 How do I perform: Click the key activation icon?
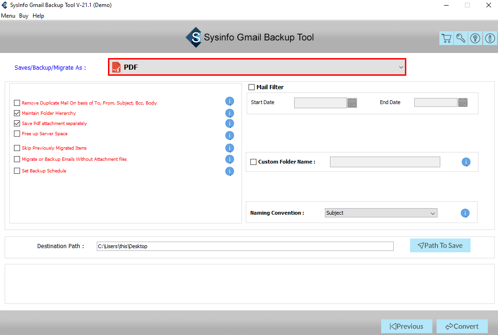(x=461, y=39)
